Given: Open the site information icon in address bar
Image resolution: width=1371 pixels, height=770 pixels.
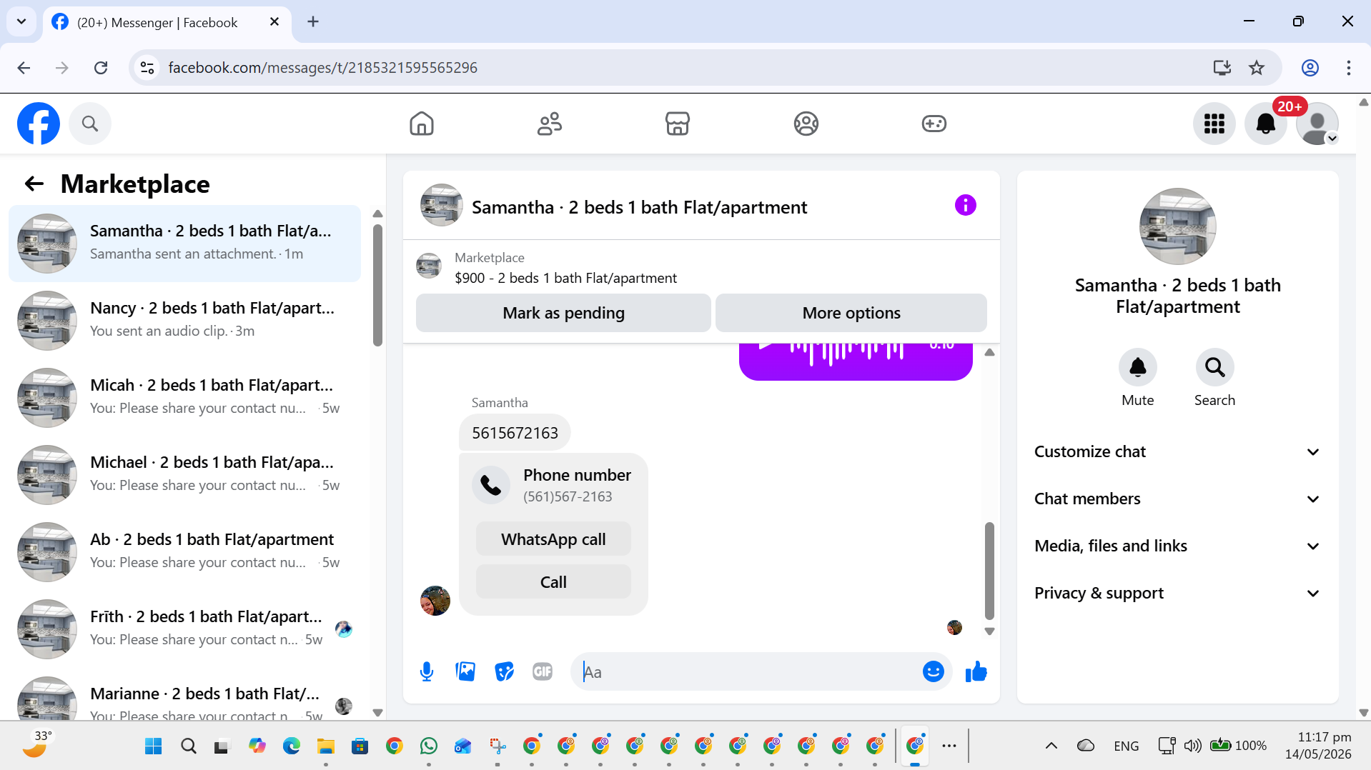Looking at the screenshot, I should [x=147, y=68].
